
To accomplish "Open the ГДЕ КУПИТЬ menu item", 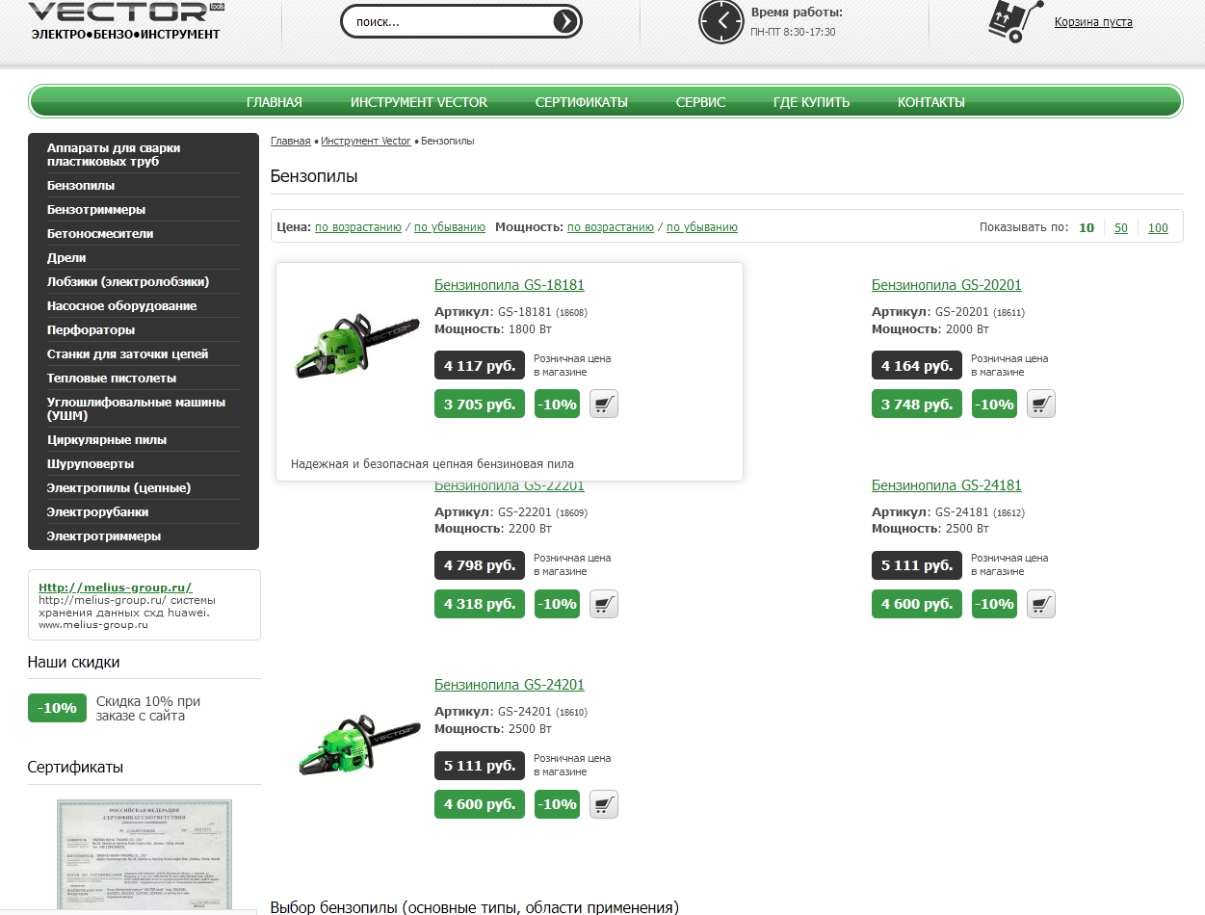I will [x=811, y=102].
